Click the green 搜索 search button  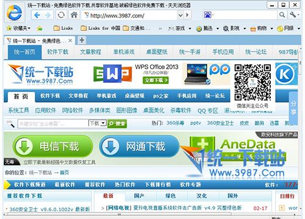click(117, 123)
